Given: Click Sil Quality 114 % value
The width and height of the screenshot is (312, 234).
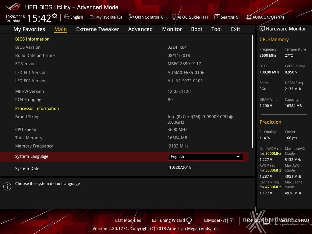Looking at the screenshot, I should (x=265, y=138).
